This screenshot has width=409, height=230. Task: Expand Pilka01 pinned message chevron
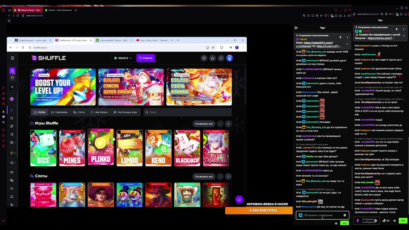pos(347,44)
